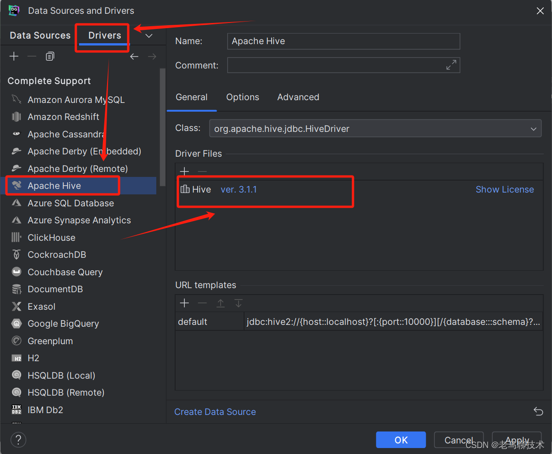Screen dimensions: 552x454
Task: Click the Create Data Source link
Action: 215,412
